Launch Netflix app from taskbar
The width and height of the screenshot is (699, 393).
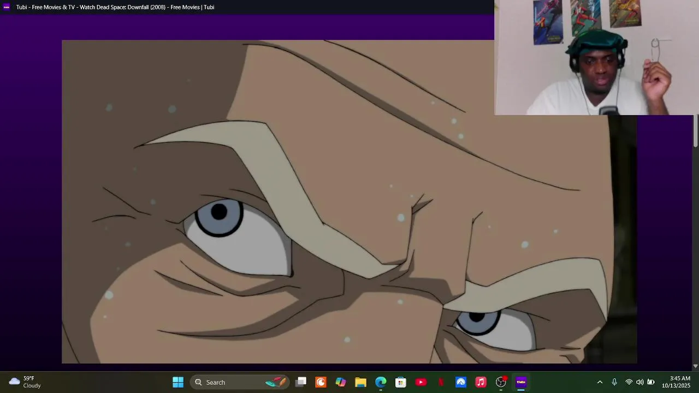(441, 382)
